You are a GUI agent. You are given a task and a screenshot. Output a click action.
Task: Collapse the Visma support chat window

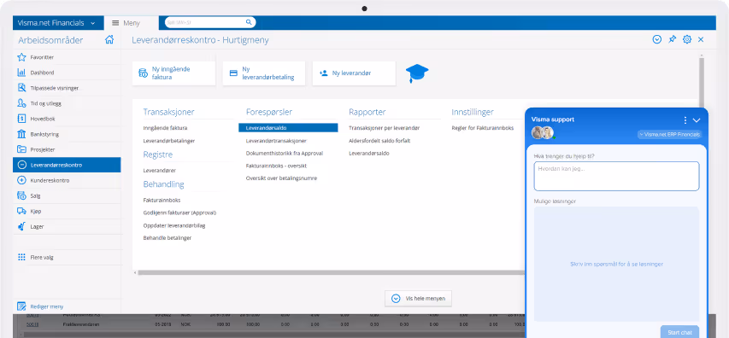tap(697, 119)
